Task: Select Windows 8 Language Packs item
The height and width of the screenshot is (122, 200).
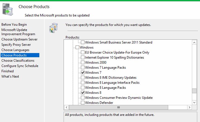Action: [x=105, y=88]
